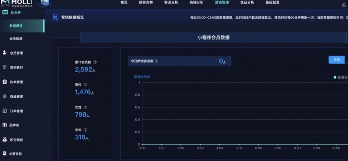Switch to the 客流分析 top tab
The image size is (348, 161).
[171, 3]
